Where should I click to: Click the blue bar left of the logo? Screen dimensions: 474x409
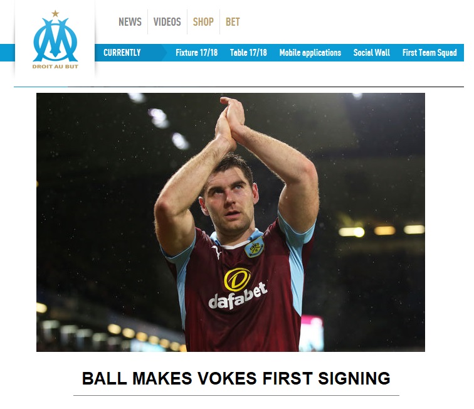[x=8, y=53]
